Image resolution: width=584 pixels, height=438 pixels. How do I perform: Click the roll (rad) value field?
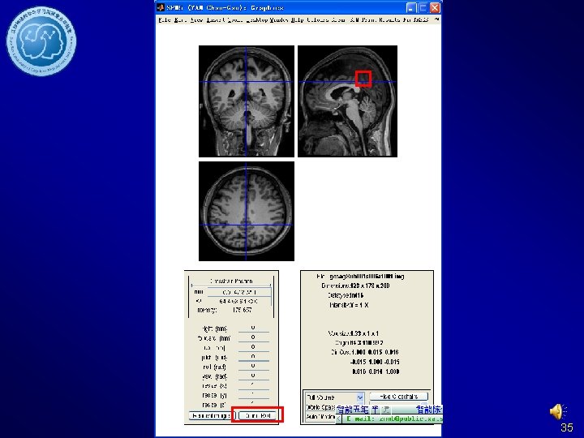pos(253,367)
